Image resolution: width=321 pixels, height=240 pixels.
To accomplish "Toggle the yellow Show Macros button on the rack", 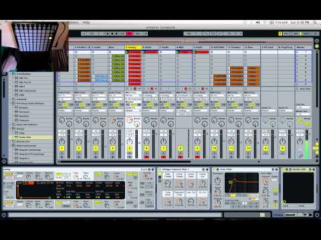I will pyautogui.click(x=160, y=173).
